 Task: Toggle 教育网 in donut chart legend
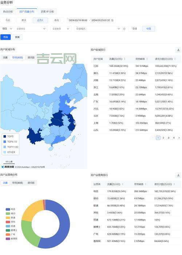(11, 239)
